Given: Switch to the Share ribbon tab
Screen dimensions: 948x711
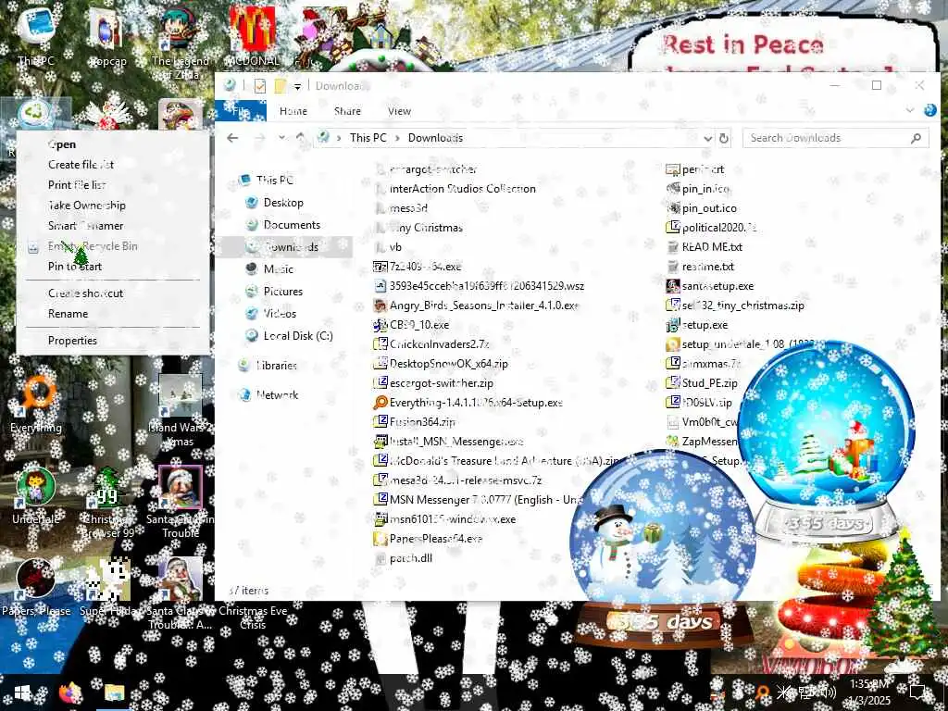Looking at the screenshot, I should point(347,111).
